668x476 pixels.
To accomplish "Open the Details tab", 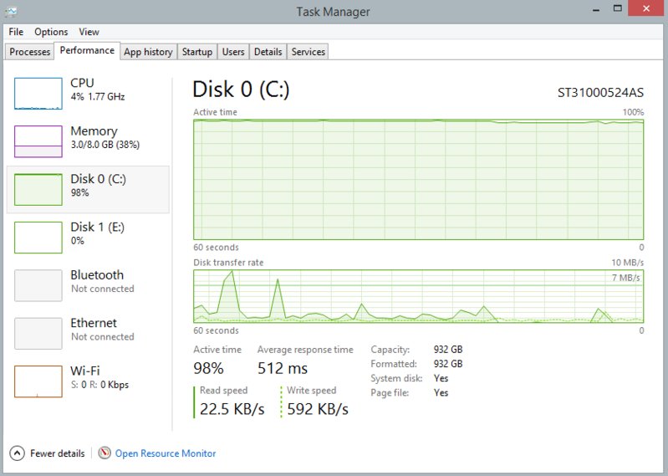I will (x=268, y=52).
